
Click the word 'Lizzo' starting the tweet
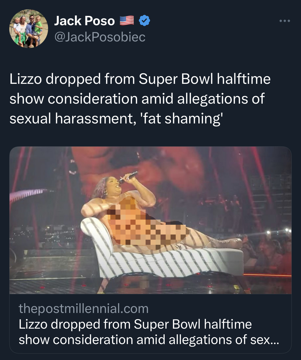click(x=25, y=79)
